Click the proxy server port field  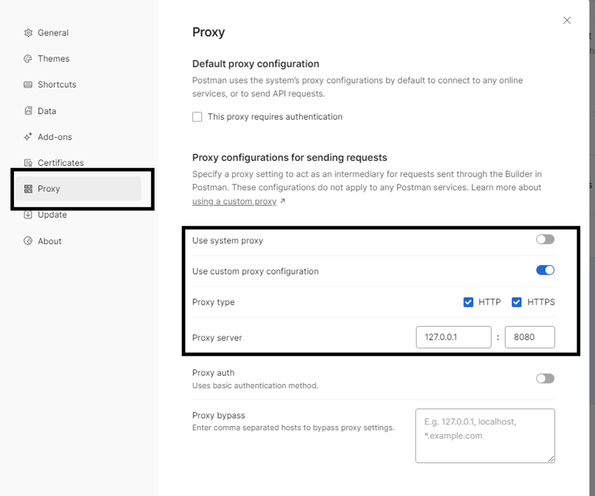(x=530, y=337)
